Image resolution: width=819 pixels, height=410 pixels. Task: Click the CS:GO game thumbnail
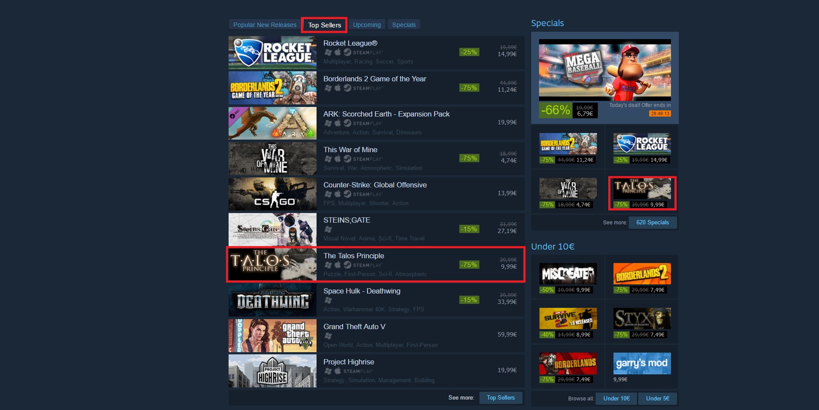pos(273,194)
